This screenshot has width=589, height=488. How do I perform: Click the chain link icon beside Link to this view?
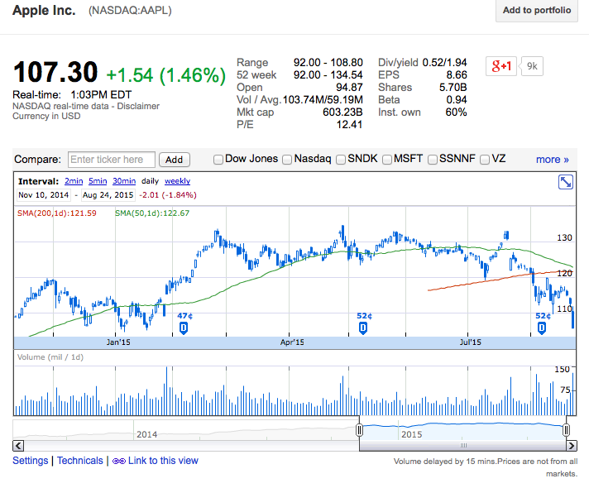coord(118,461)
